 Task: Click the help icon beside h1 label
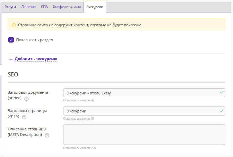click(24, 117)
